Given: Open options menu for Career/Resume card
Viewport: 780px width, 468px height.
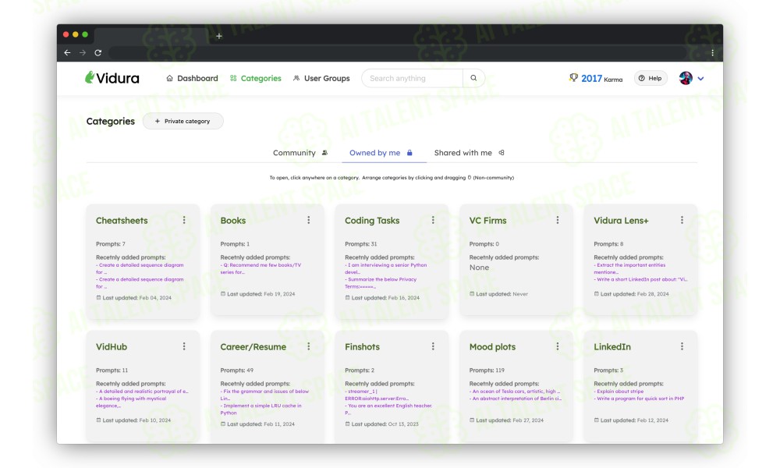Looking at the screenshot, I should pos(308,346).
